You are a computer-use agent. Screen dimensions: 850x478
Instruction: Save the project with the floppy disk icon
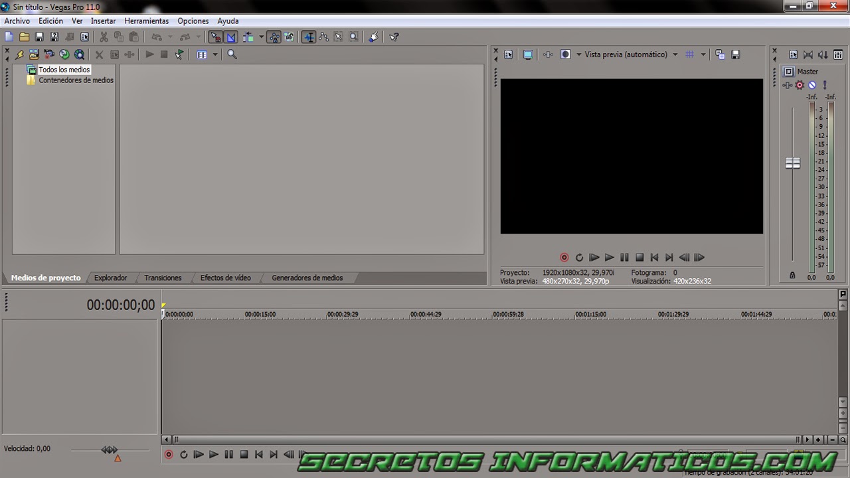coord(39,37)
